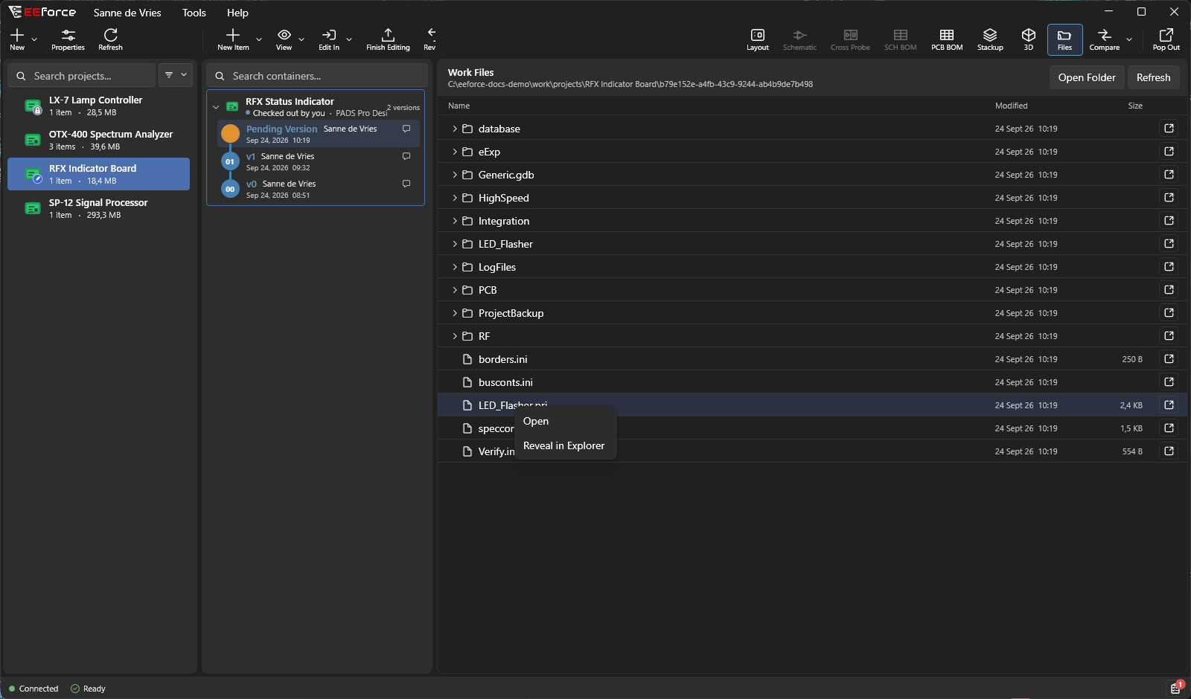Select the SP-12 Signal Processor project
This screenshot has height=699, width=1191.
(x=98, y=209)
